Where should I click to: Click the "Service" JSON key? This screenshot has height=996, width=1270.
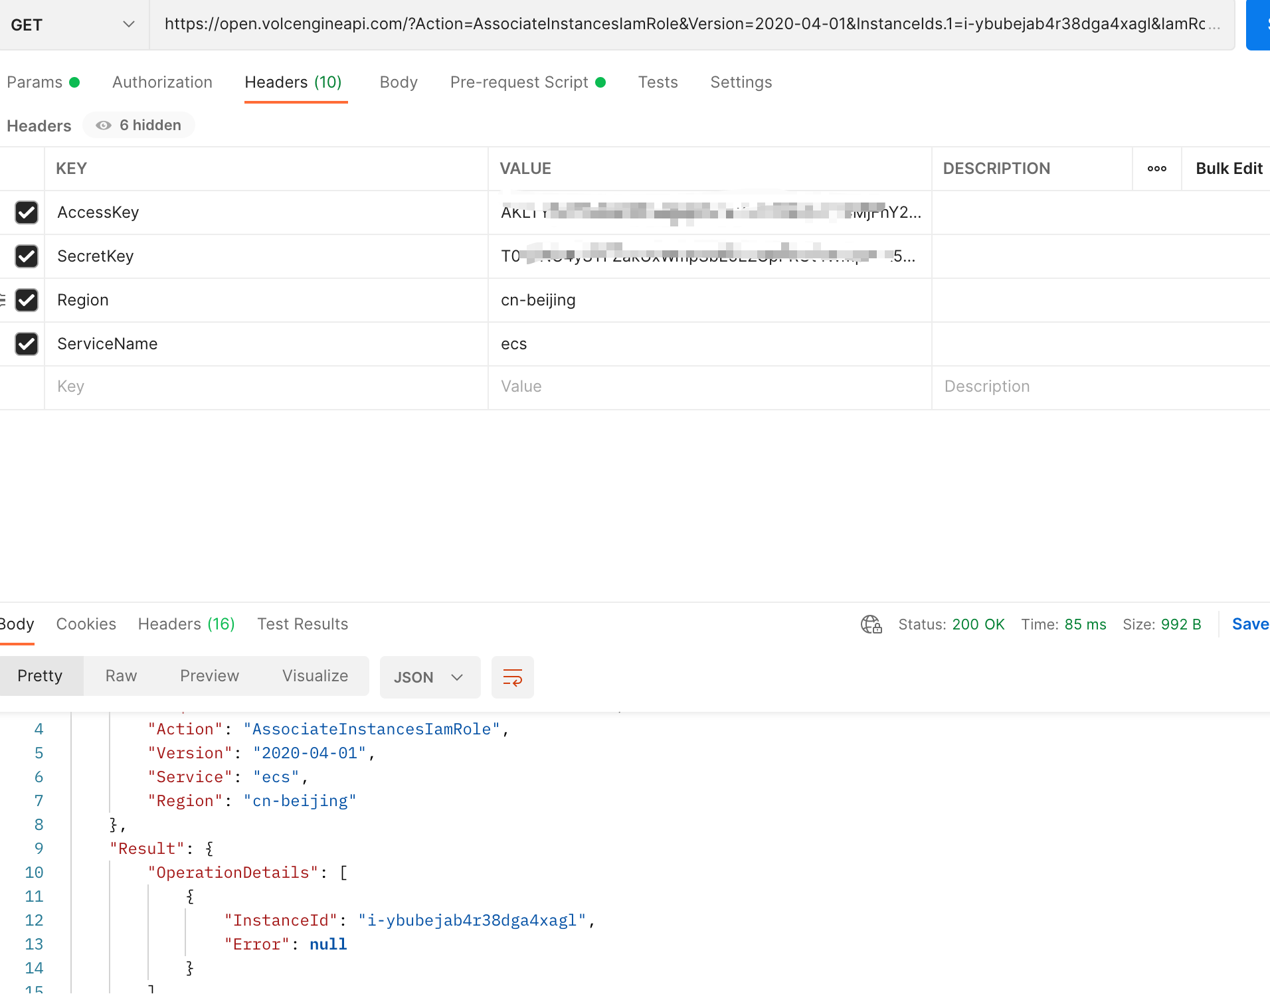pyautogui.click(x=190, y=777)
